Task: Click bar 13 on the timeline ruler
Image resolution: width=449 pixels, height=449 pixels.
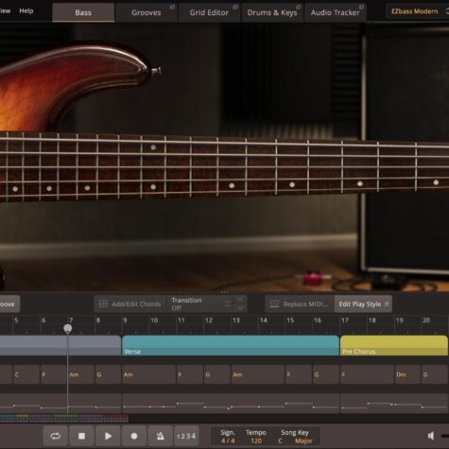Action: click(235, 320)
